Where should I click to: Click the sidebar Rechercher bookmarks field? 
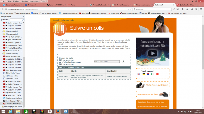(16, 20)
